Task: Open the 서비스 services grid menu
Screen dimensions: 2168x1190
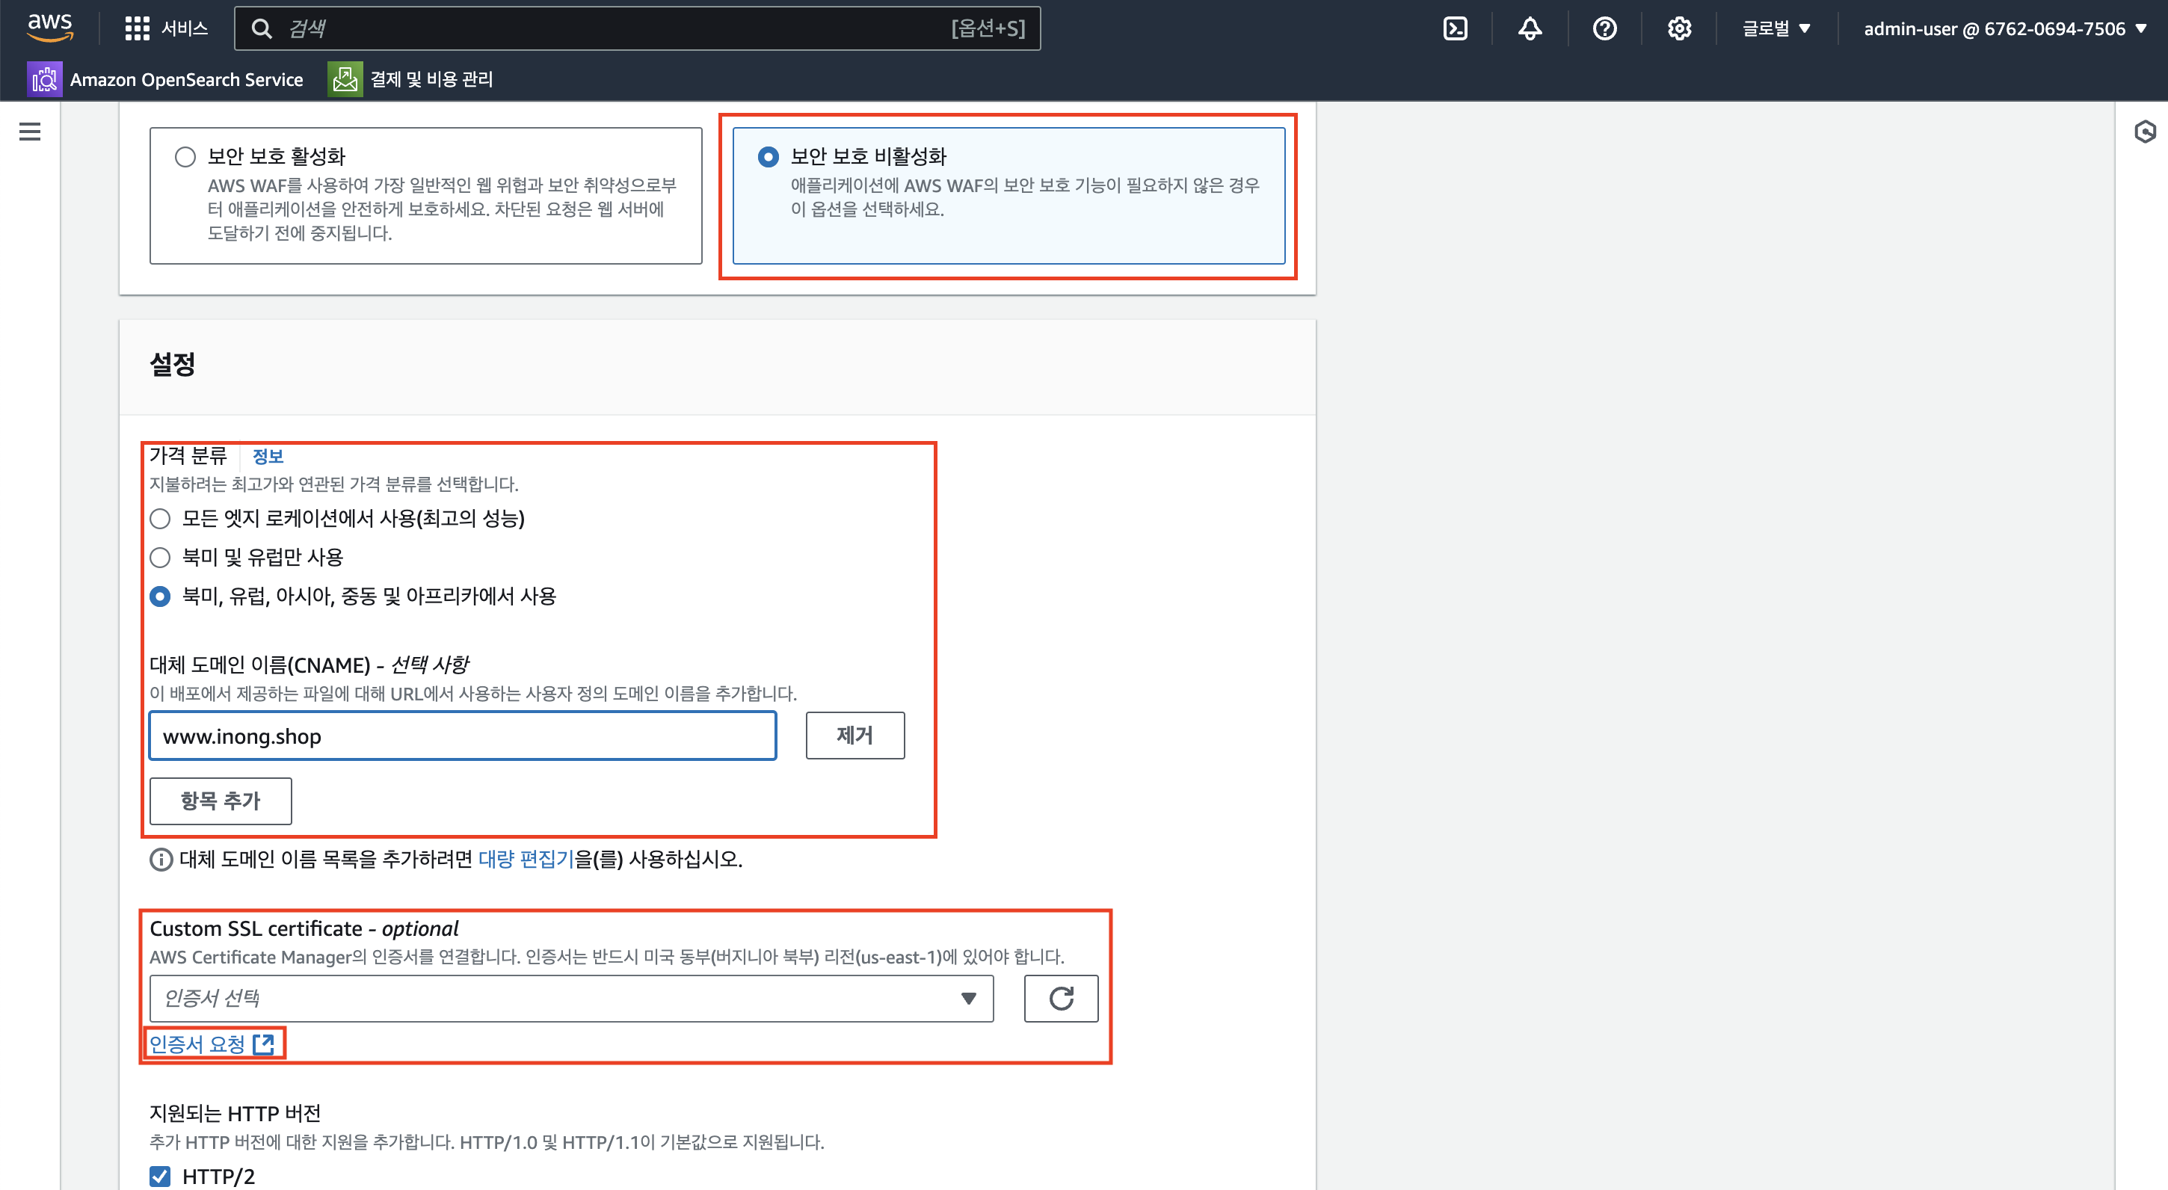Action: coord(138,28)
